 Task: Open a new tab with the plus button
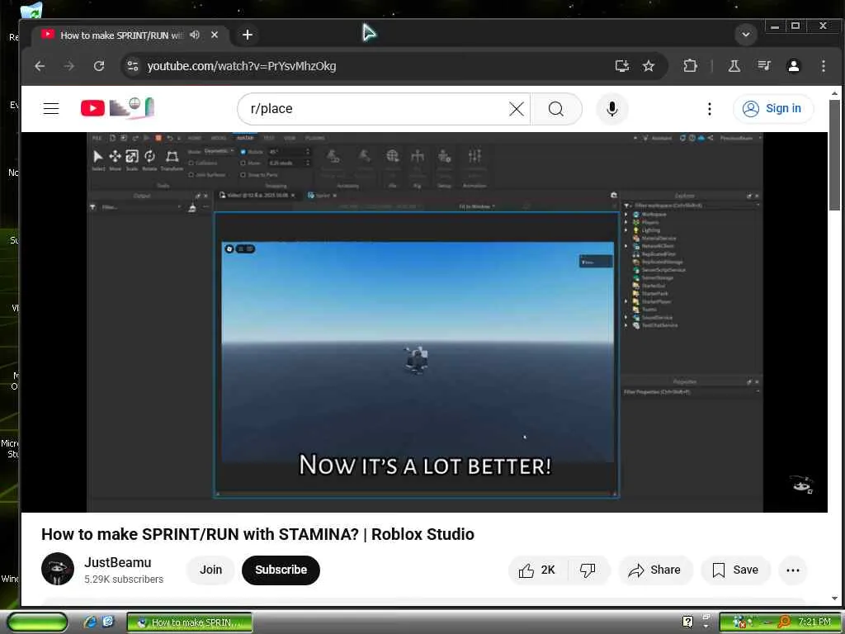(248, 35)
